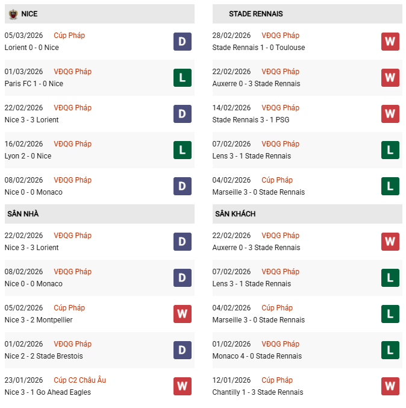The width and height of the screenshot is (406, 408).
Task: Click the win badge for Nice 3 - 1 Go Ahead Eagles
Action: [x=183, y=386]
